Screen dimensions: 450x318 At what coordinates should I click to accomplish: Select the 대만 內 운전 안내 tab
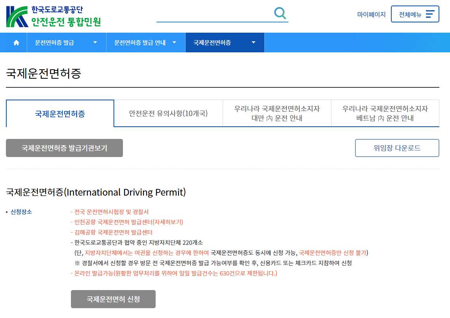[277, 113]
